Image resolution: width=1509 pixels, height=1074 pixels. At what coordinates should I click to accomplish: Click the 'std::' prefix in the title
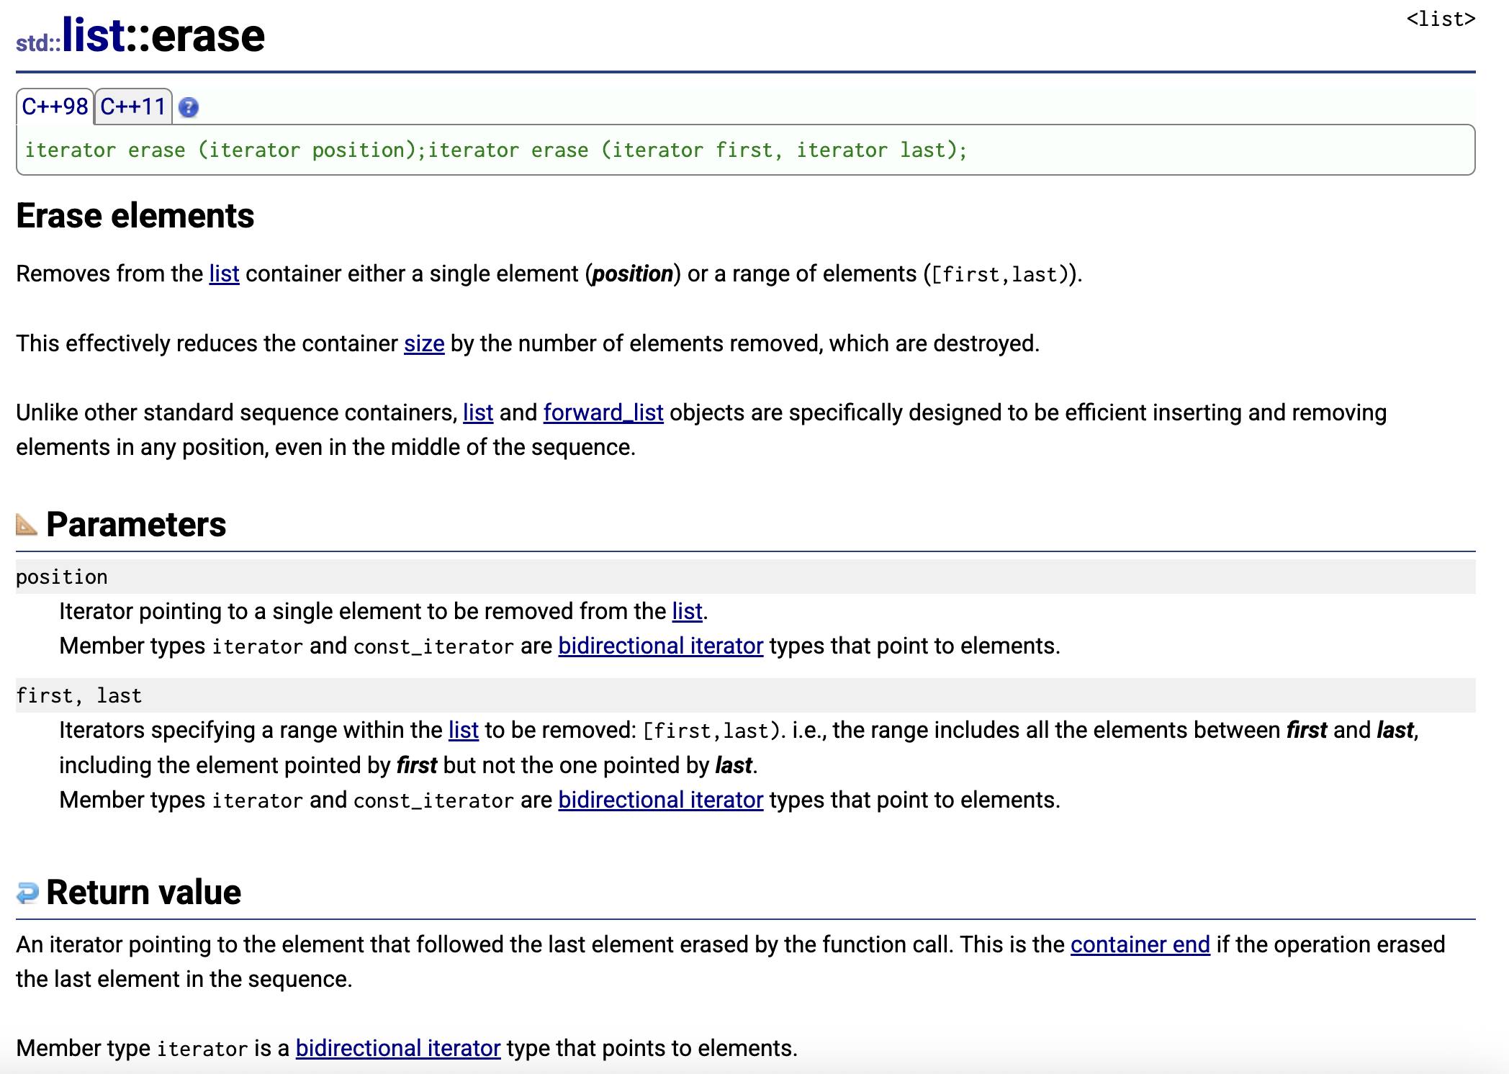tap(37, 43)
